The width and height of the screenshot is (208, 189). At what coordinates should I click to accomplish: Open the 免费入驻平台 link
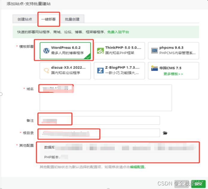click(x=118, y=32)
